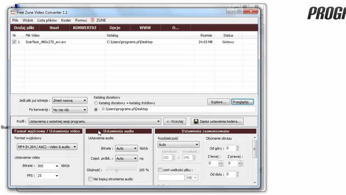Image resolution: width=346 pixels, height=195 pixels.
Task: Open the Pomoc menu
Action: 81,20
